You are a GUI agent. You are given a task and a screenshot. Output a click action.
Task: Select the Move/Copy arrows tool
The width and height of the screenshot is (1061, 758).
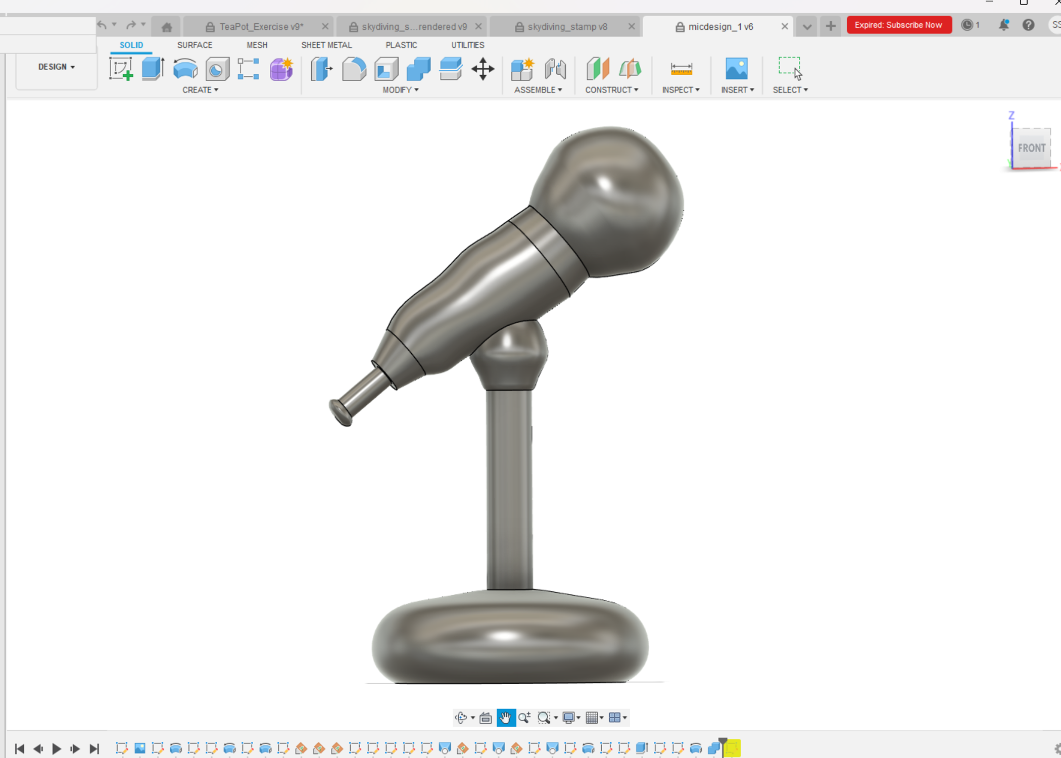pyautogui.click(x=483, y=69)
